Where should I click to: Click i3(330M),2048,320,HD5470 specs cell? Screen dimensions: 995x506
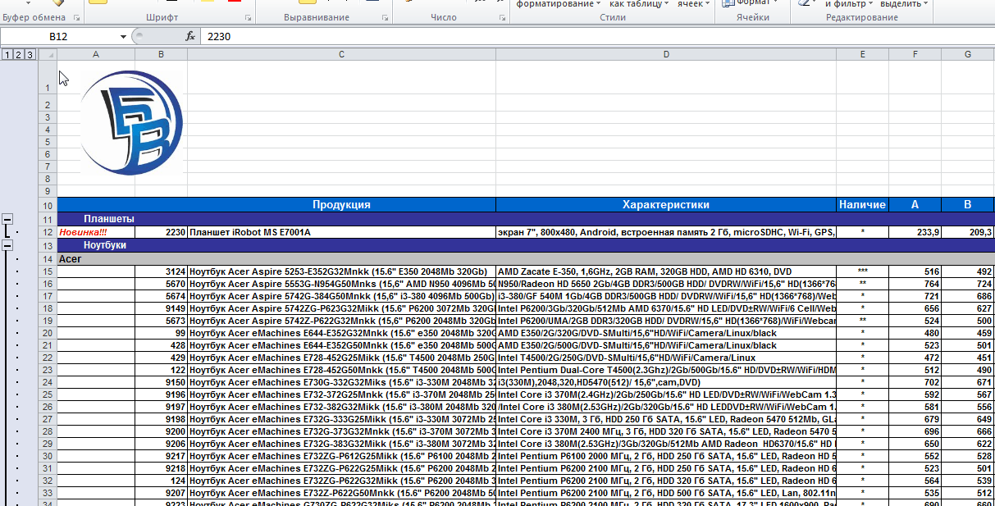(x=666, y=382)
